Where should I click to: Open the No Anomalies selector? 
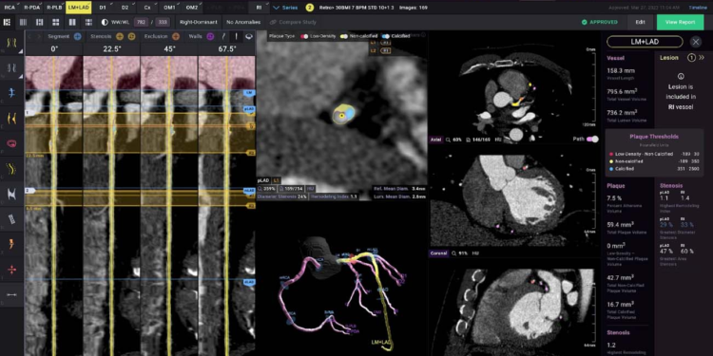(x=243, y=22)
